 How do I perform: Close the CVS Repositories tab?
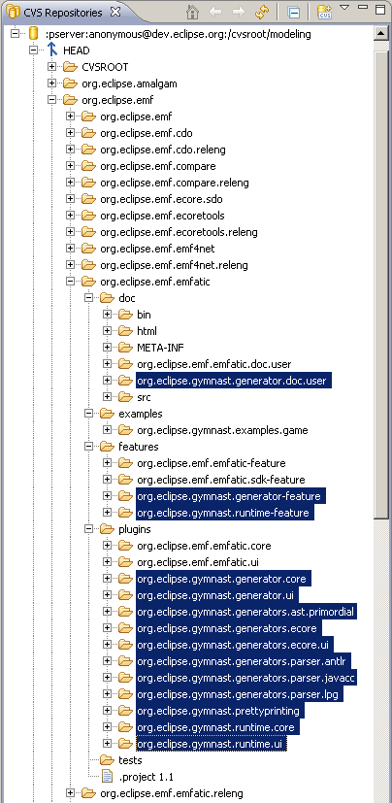(x=115, y=12)
